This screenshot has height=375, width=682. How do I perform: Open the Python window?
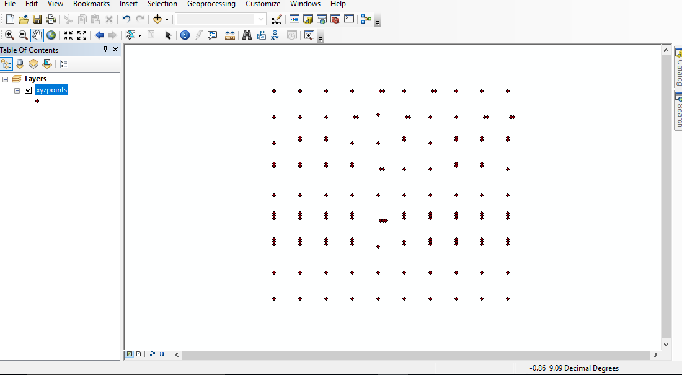349,19
